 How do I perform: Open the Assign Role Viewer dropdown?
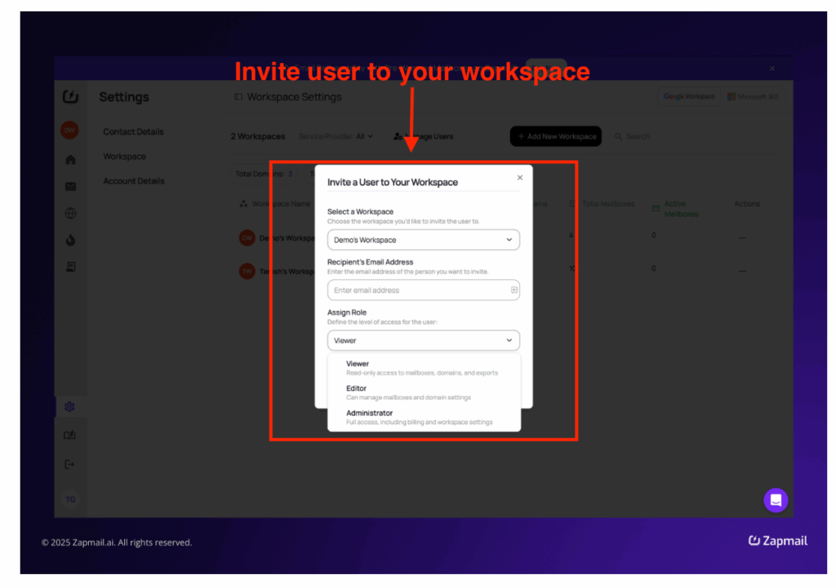[423, 340]
